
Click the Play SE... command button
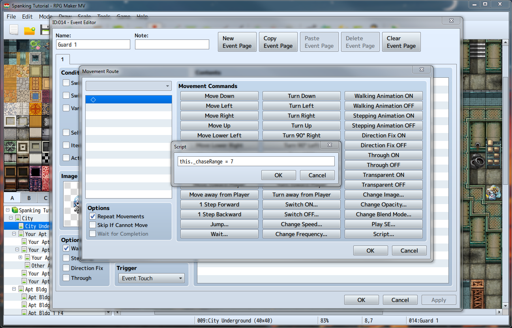click(x=384, y=224)
